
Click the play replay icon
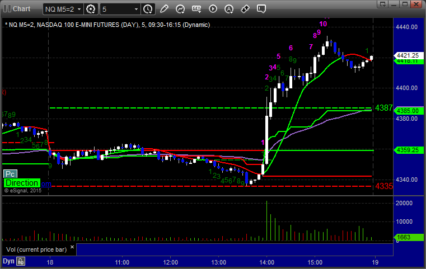click(213, 9)
